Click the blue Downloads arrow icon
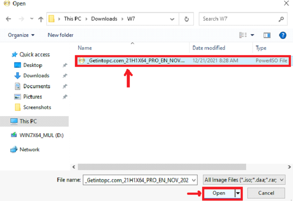Screen dimensions: 293x201 pyautogui.click(x=18, y=76)
